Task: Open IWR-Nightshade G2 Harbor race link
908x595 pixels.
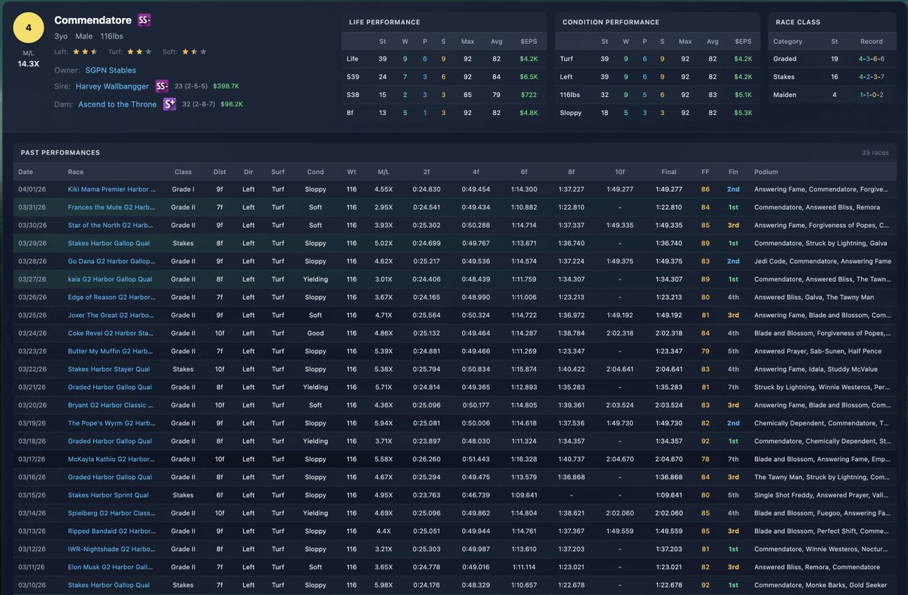Action: [112, 549]
